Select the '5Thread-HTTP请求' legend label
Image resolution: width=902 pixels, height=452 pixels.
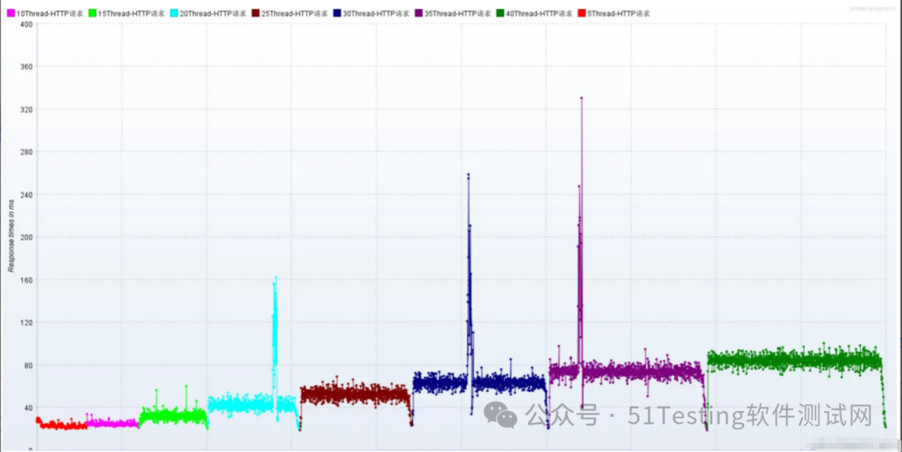pyautogui.click(x=618, y=13)
